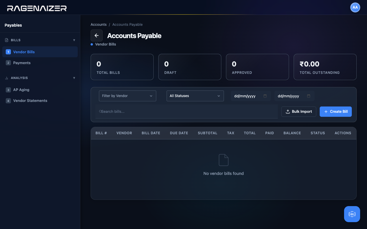The height and width of the screenshot is (229, 367).
Task: Click the ACTIONS column header
Action: (x=343, y=133)
